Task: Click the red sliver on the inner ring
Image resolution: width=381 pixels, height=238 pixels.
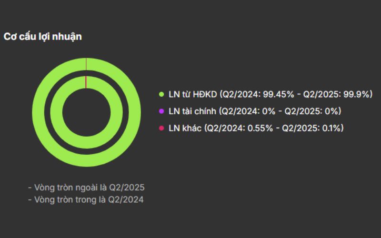Action: click(86, 82)
